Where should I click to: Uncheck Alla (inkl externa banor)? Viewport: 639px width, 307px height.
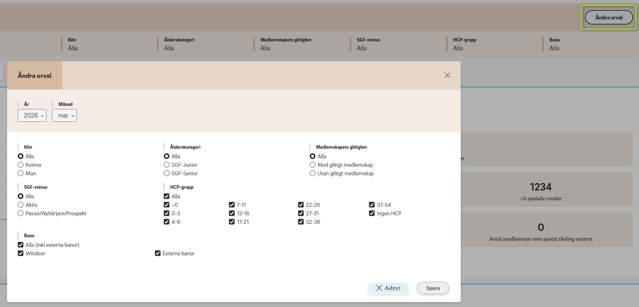[x=21, y=245]
